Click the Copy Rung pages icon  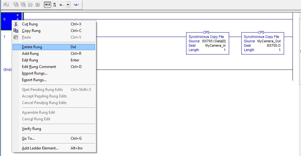[16, 31]
